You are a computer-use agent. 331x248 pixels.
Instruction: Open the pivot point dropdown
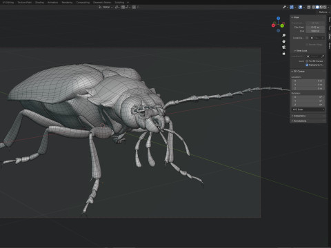117,7
